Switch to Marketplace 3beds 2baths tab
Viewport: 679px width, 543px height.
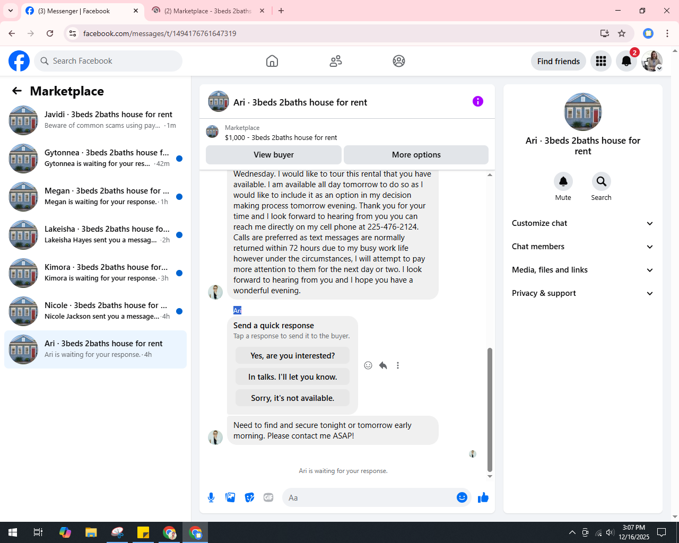click(207, 11)
